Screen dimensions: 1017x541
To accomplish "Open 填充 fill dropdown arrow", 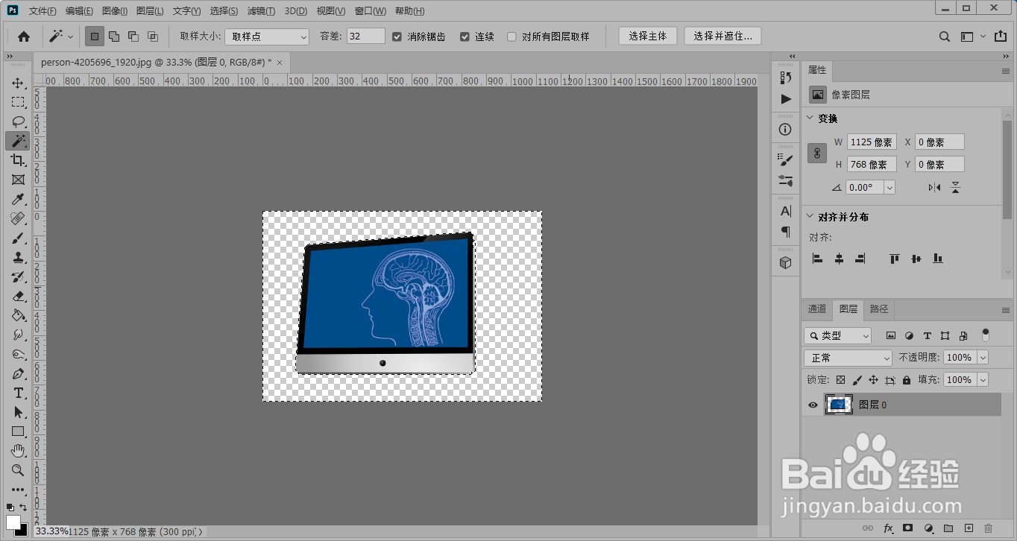I will click(x=982, y=380).
